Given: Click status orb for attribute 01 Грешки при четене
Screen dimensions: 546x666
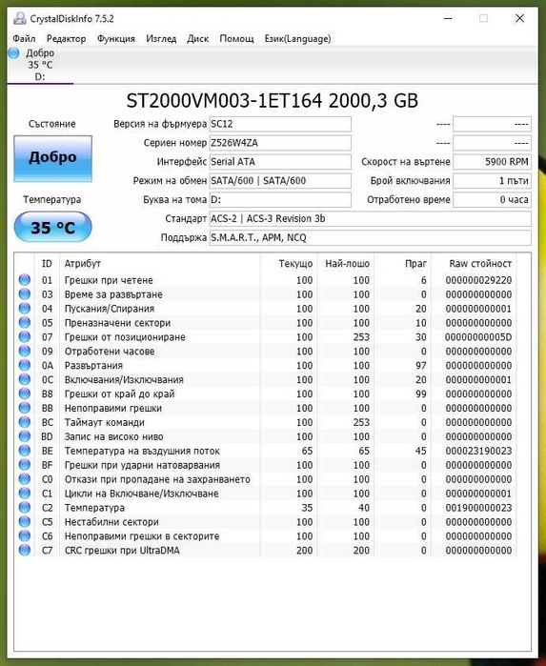Looking at the screenshot, I should pos(25,280).
